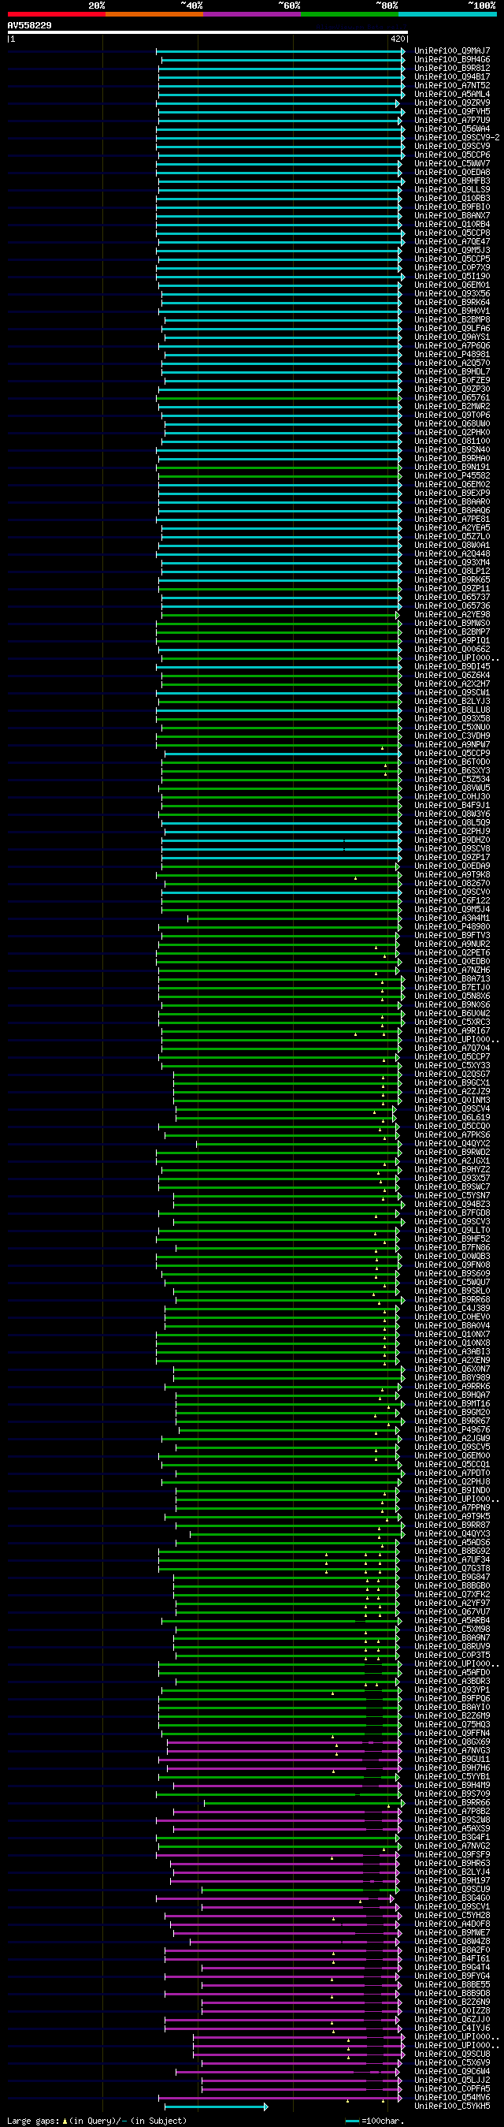Click label UniRef100_A9RI67
The height and width of the screenshot is (2127, 504).
pos(452,1030)
